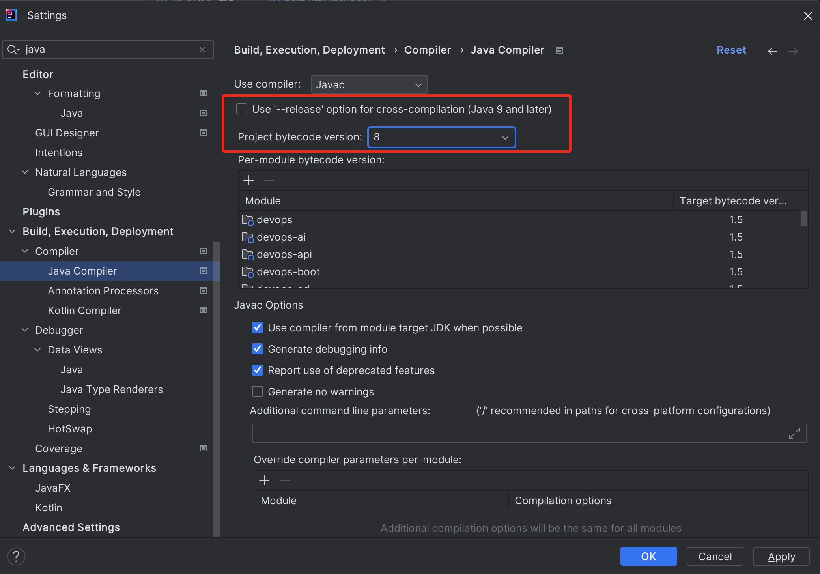Expand the additional command line parameters field
This screenshot has width=820, height=574.
point(794,433)
